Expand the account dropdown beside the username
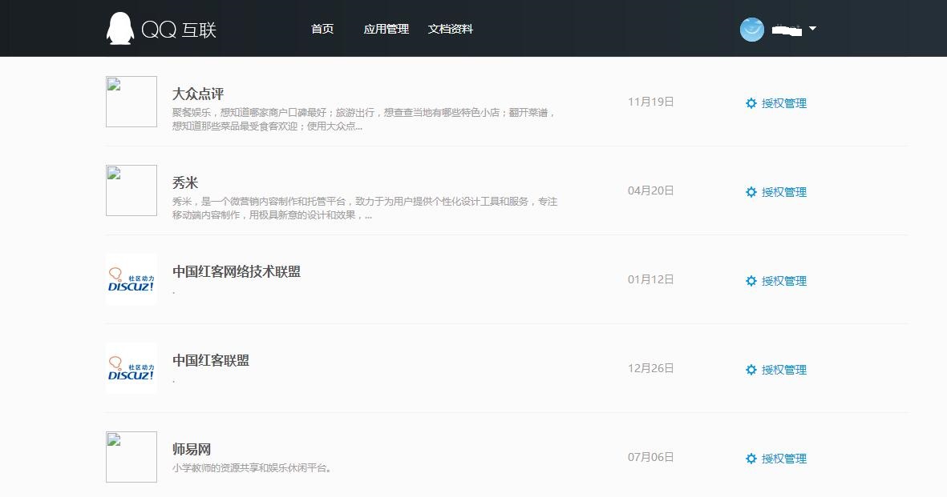The height and width of the screenshot is (497, 947). pyautogui.click(x=813, y=30)
